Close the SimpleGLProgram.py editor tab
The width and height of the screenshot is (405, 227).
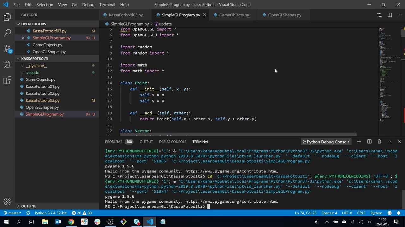click(x=204, y=15)
